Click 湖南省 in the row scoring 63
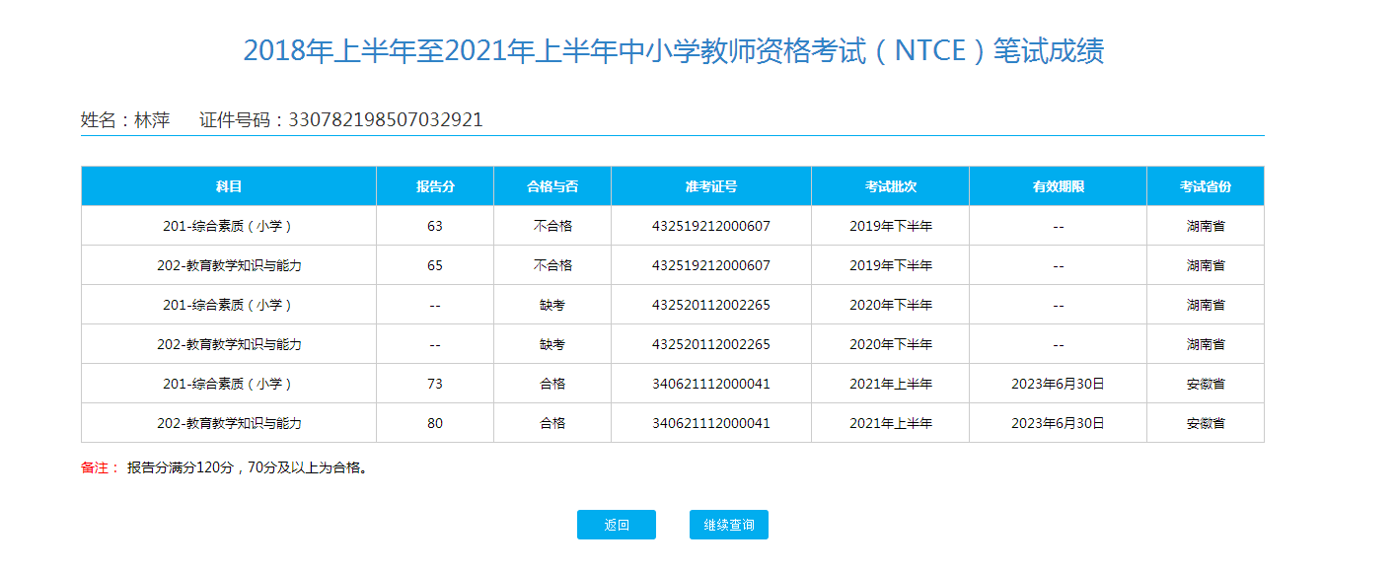This screenshot has width=1396, height=572. coord(1206,226)
